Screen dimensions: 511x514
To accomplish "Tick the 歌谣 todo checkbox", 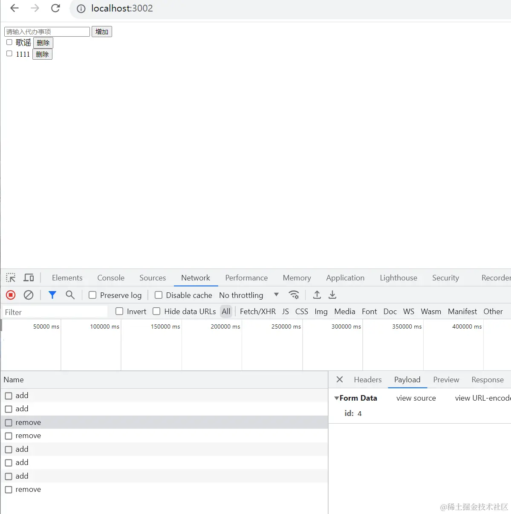I will pyautogui.click(x=9, y=42).
